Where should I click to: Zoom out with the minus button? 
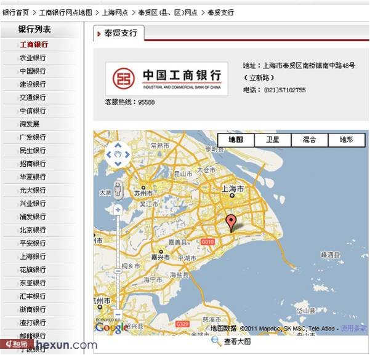click(x=118, y=314)
